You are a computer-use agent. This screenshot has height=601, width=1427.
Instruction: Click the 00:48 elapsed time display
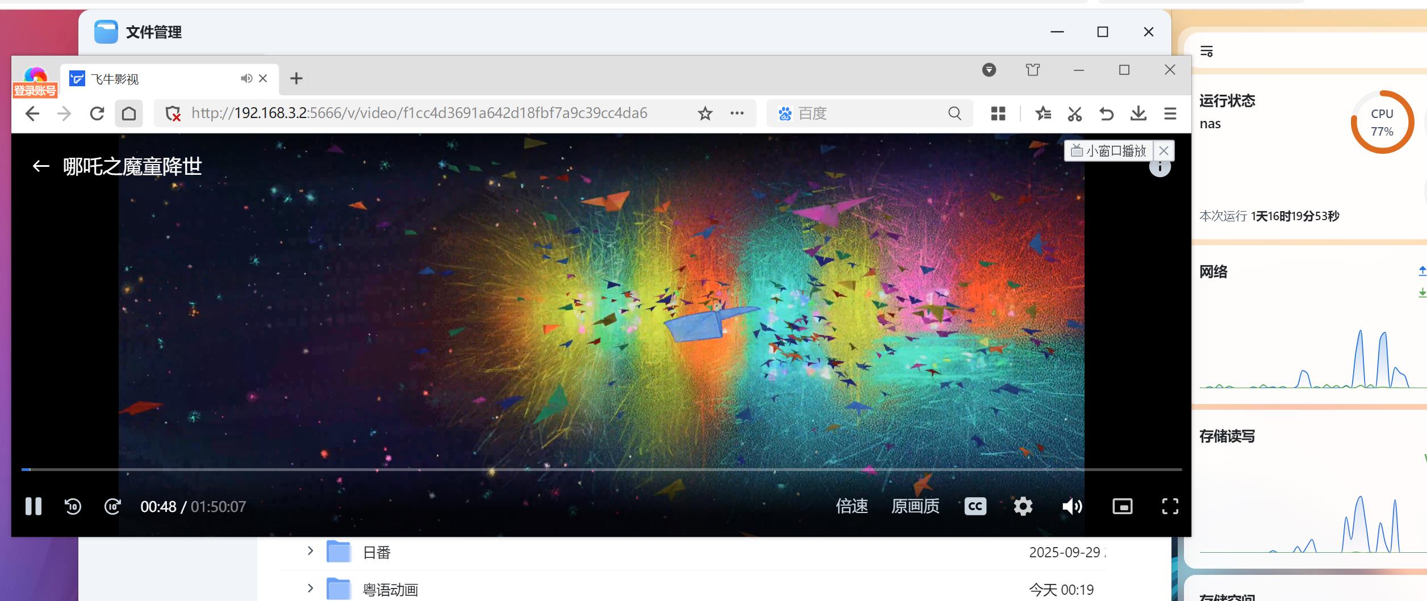(158, 507)
